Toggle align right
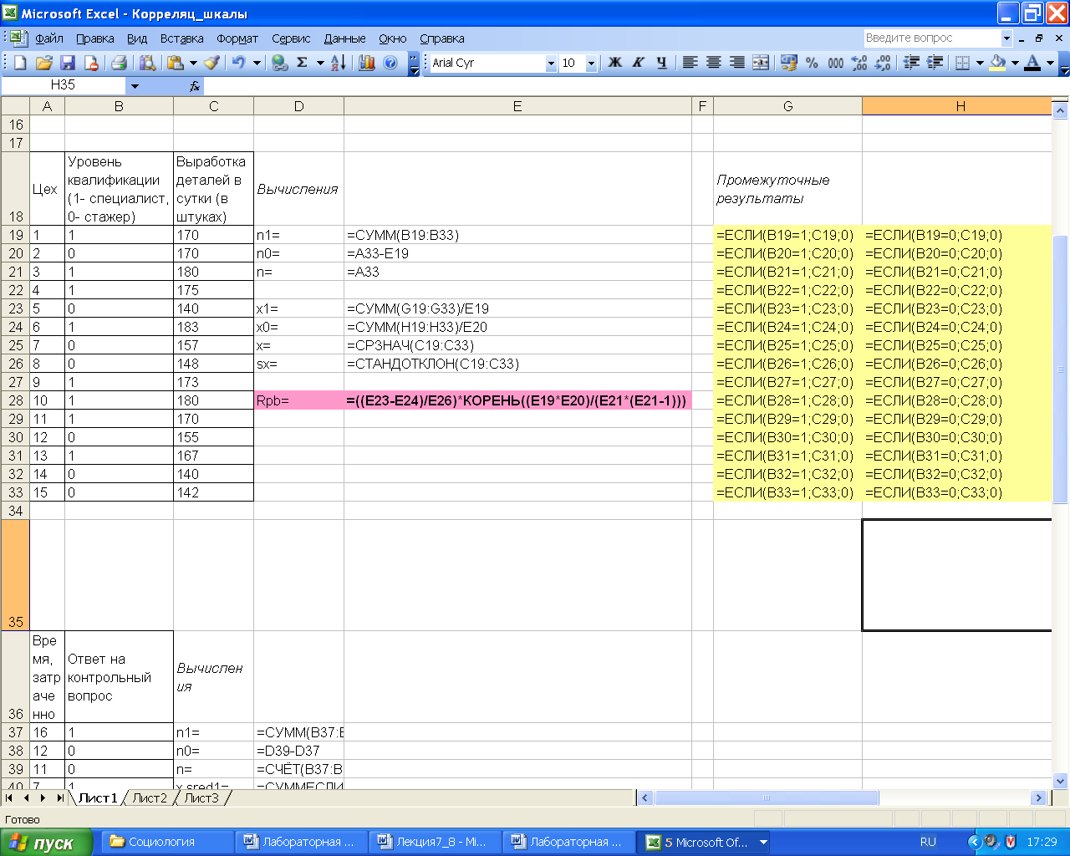Image resolution: width=1070 pixels, height=856 pixels. click(x=736, y=63)
